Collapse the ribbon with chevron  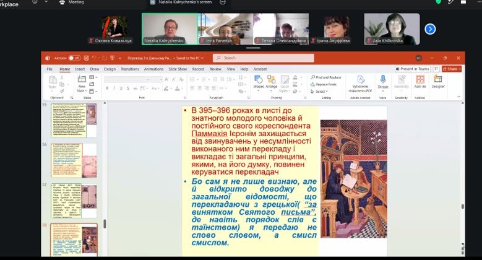[x=458, y=97]
